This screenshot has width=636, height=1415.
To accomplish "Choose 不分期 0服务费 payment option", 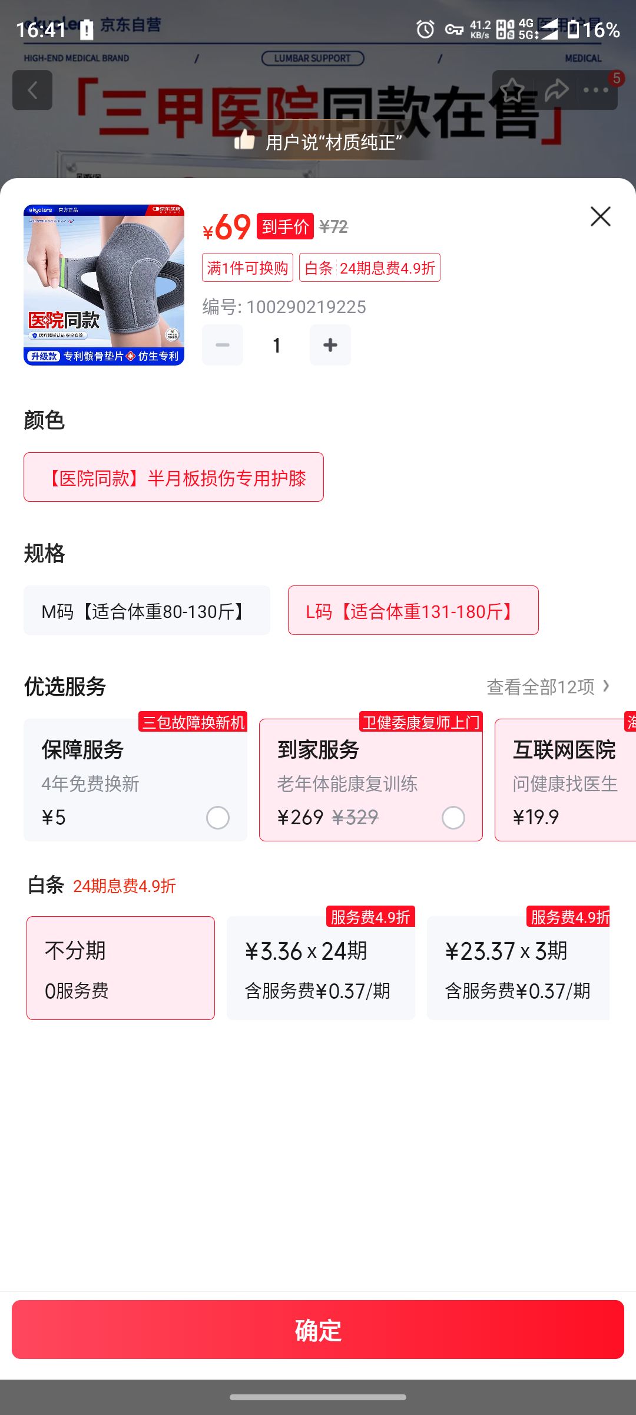I will coord(121,968).
